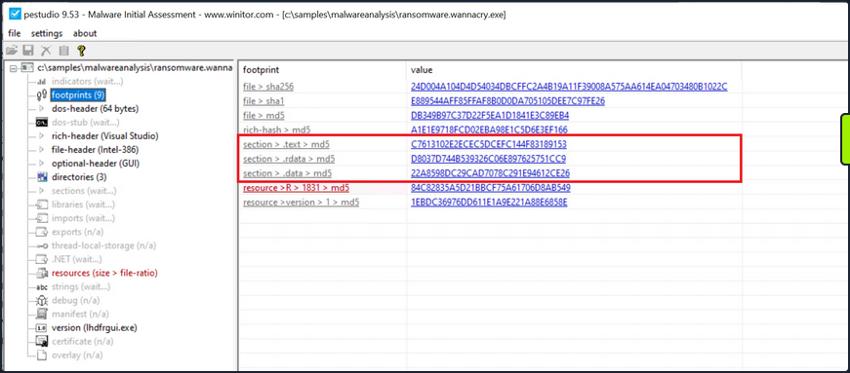Viewport: 850px width, 373px height.
Task: Open the .rdata section md5 hash link
Action: click(488, 159)
